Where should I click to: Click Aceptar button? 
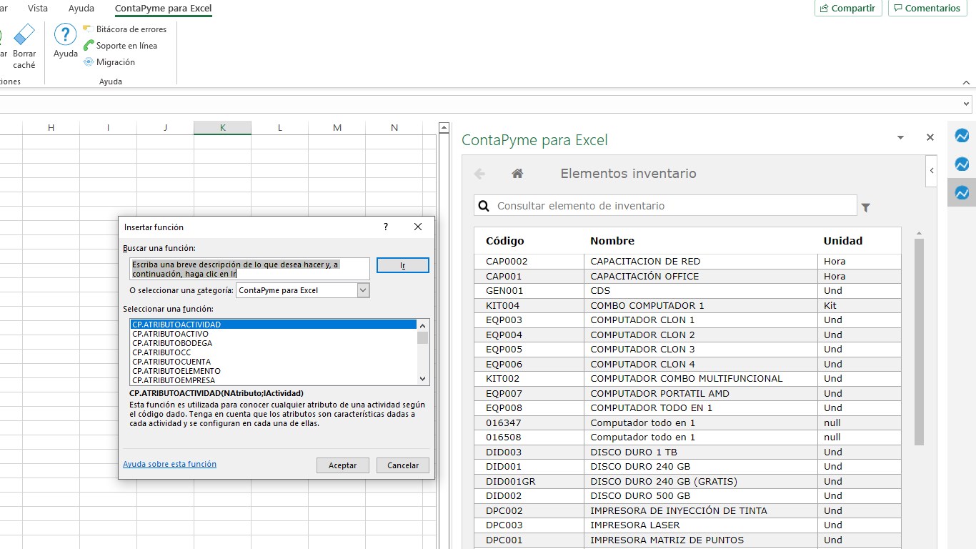342,465
